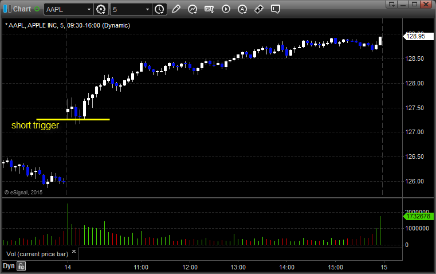
Task: Click the 128.95 current price marker
Action: tap(418, 36)
